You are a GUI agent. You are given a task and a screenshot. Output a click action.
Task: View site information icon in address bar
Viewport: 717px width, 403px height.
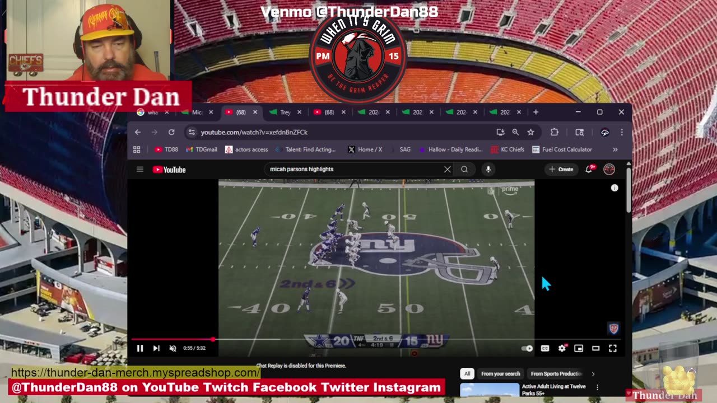(192, 132)
